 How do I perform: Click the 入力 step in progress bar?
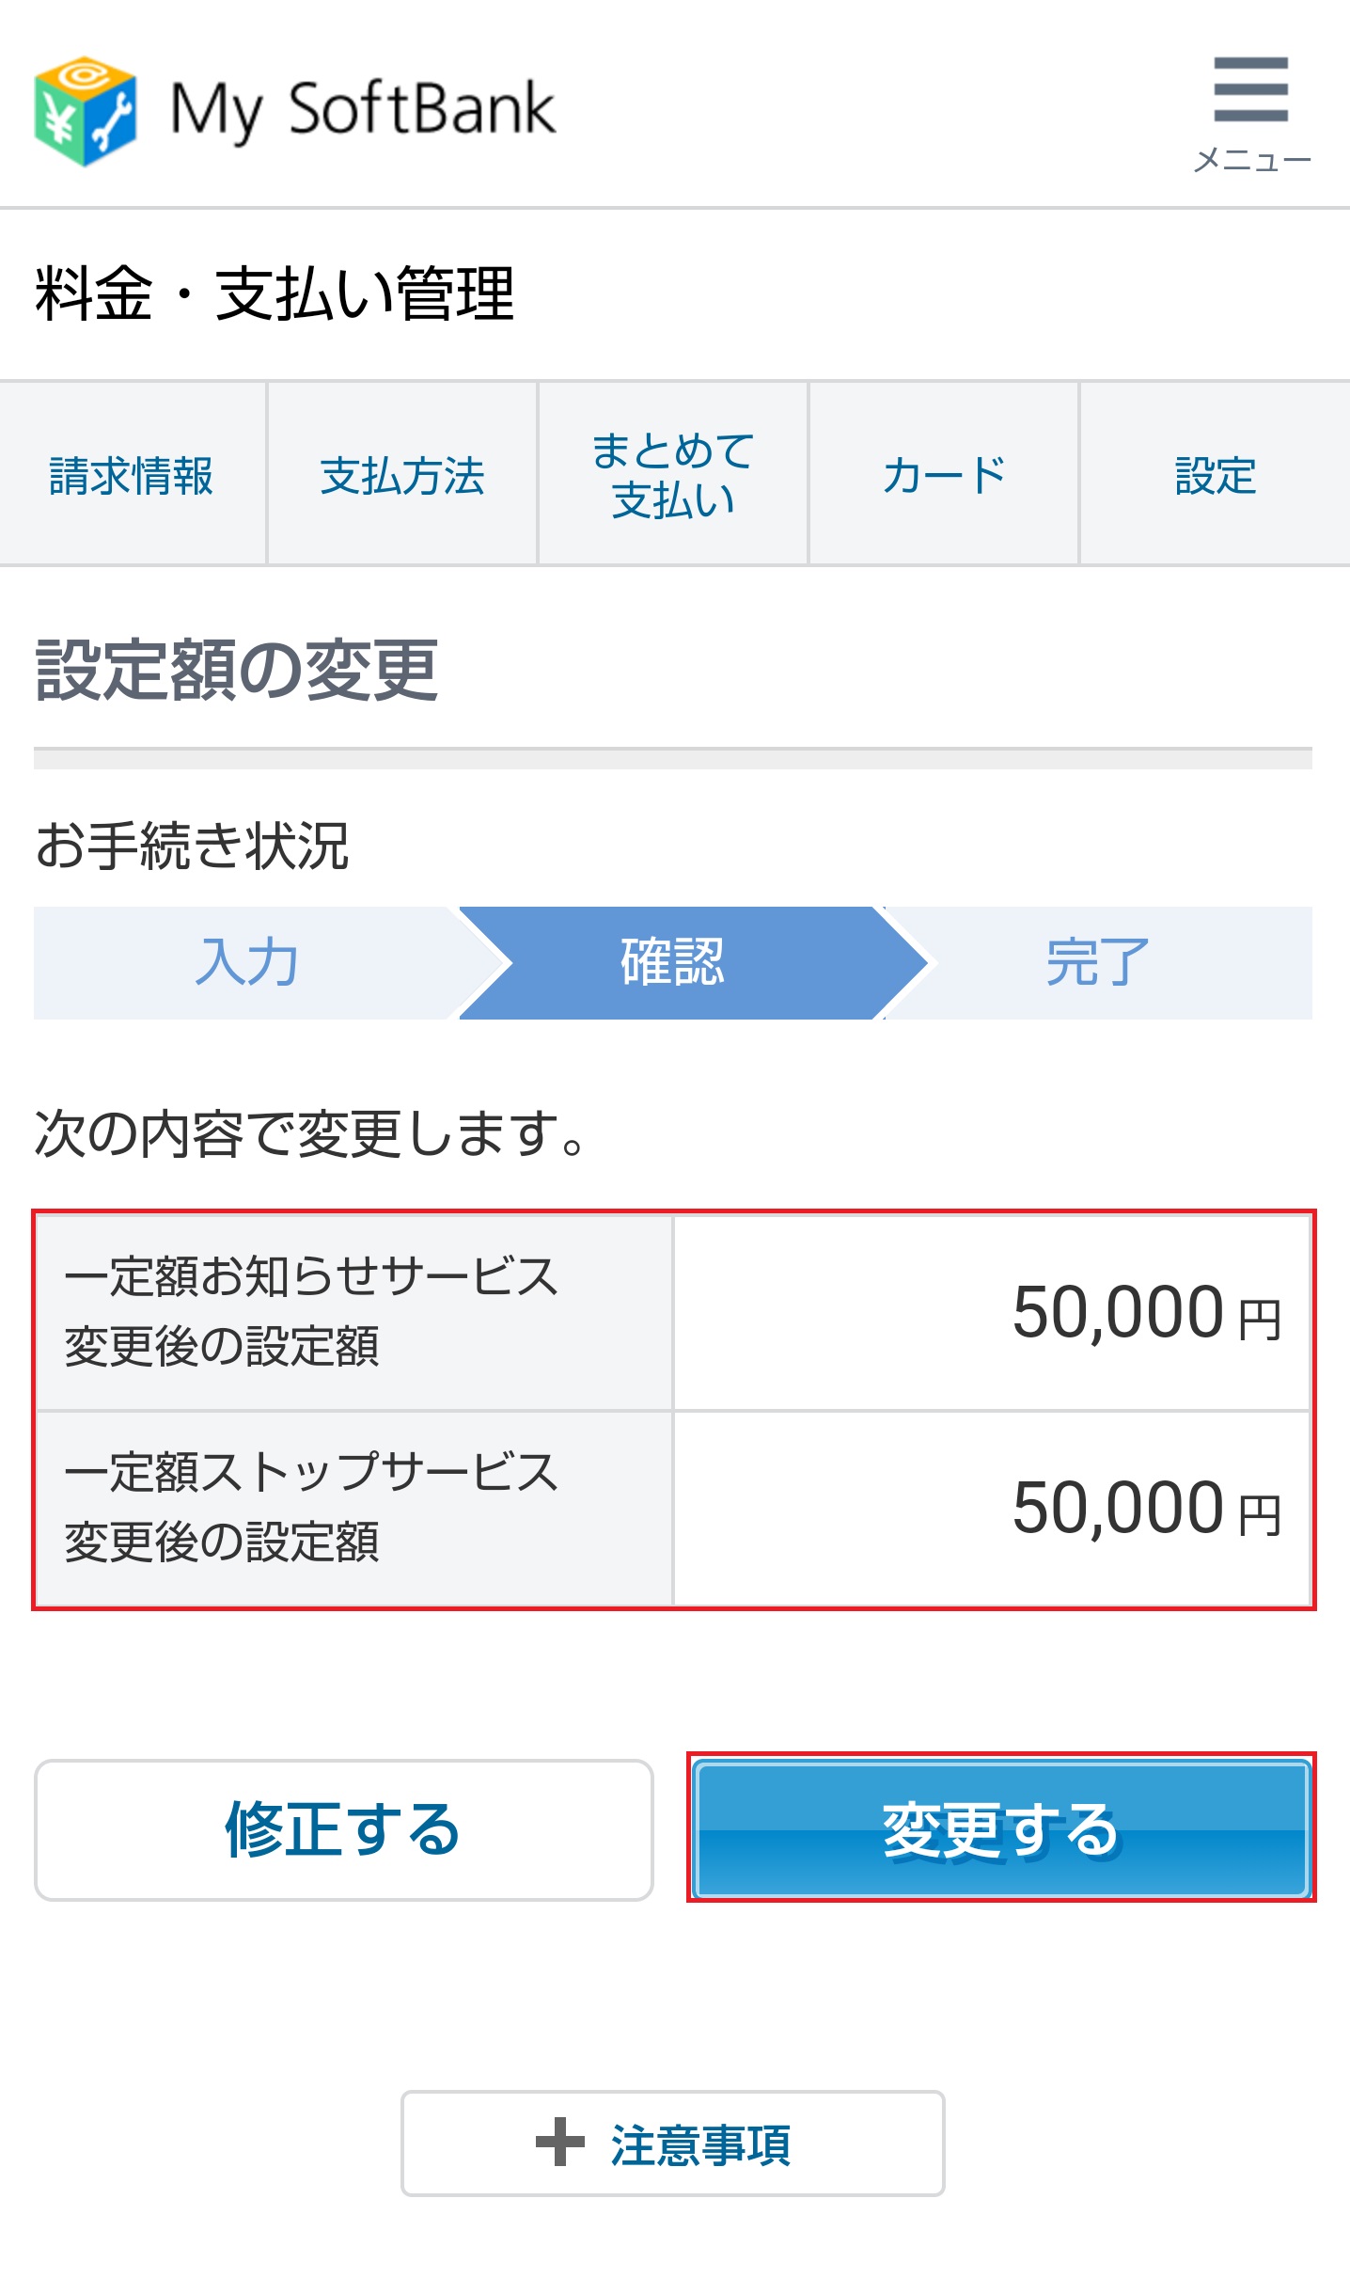pos(247,963)
